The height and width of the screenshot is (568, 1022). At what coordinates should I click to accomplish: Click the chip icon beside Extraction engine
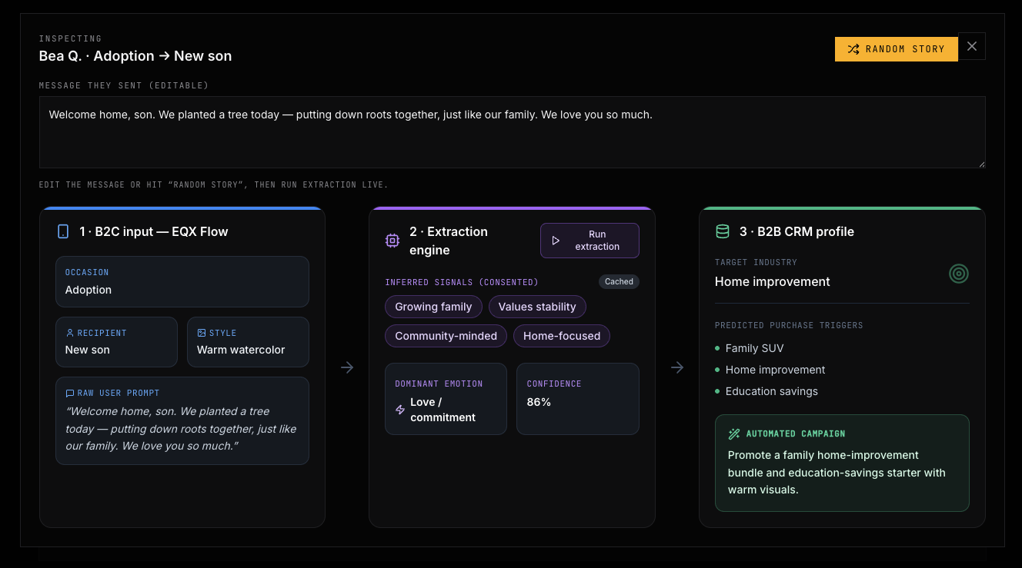[392, 241]
